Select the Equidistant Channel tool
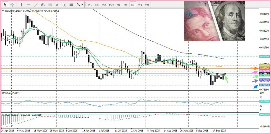The height and width of the screenshot is (134, 271). (43, 5)
